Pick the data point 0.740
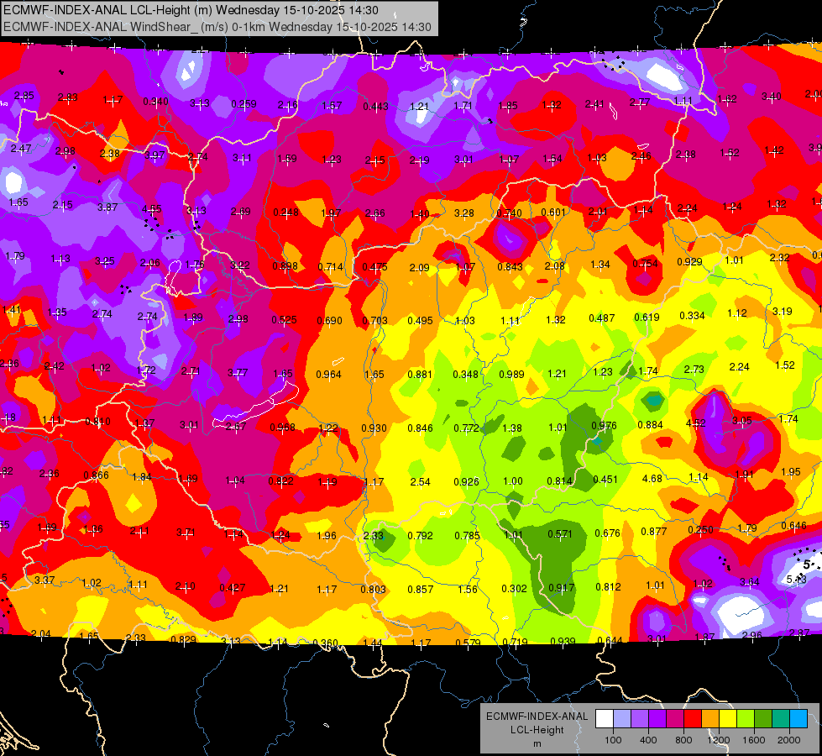822x756 pixels. click(x=509, y=213)
